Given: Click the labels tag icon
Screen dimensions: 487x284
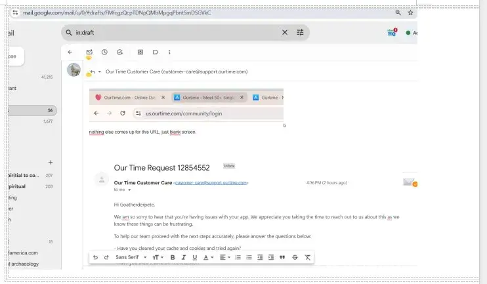Looking at the screenshot, I should click(x=156, y=52).
